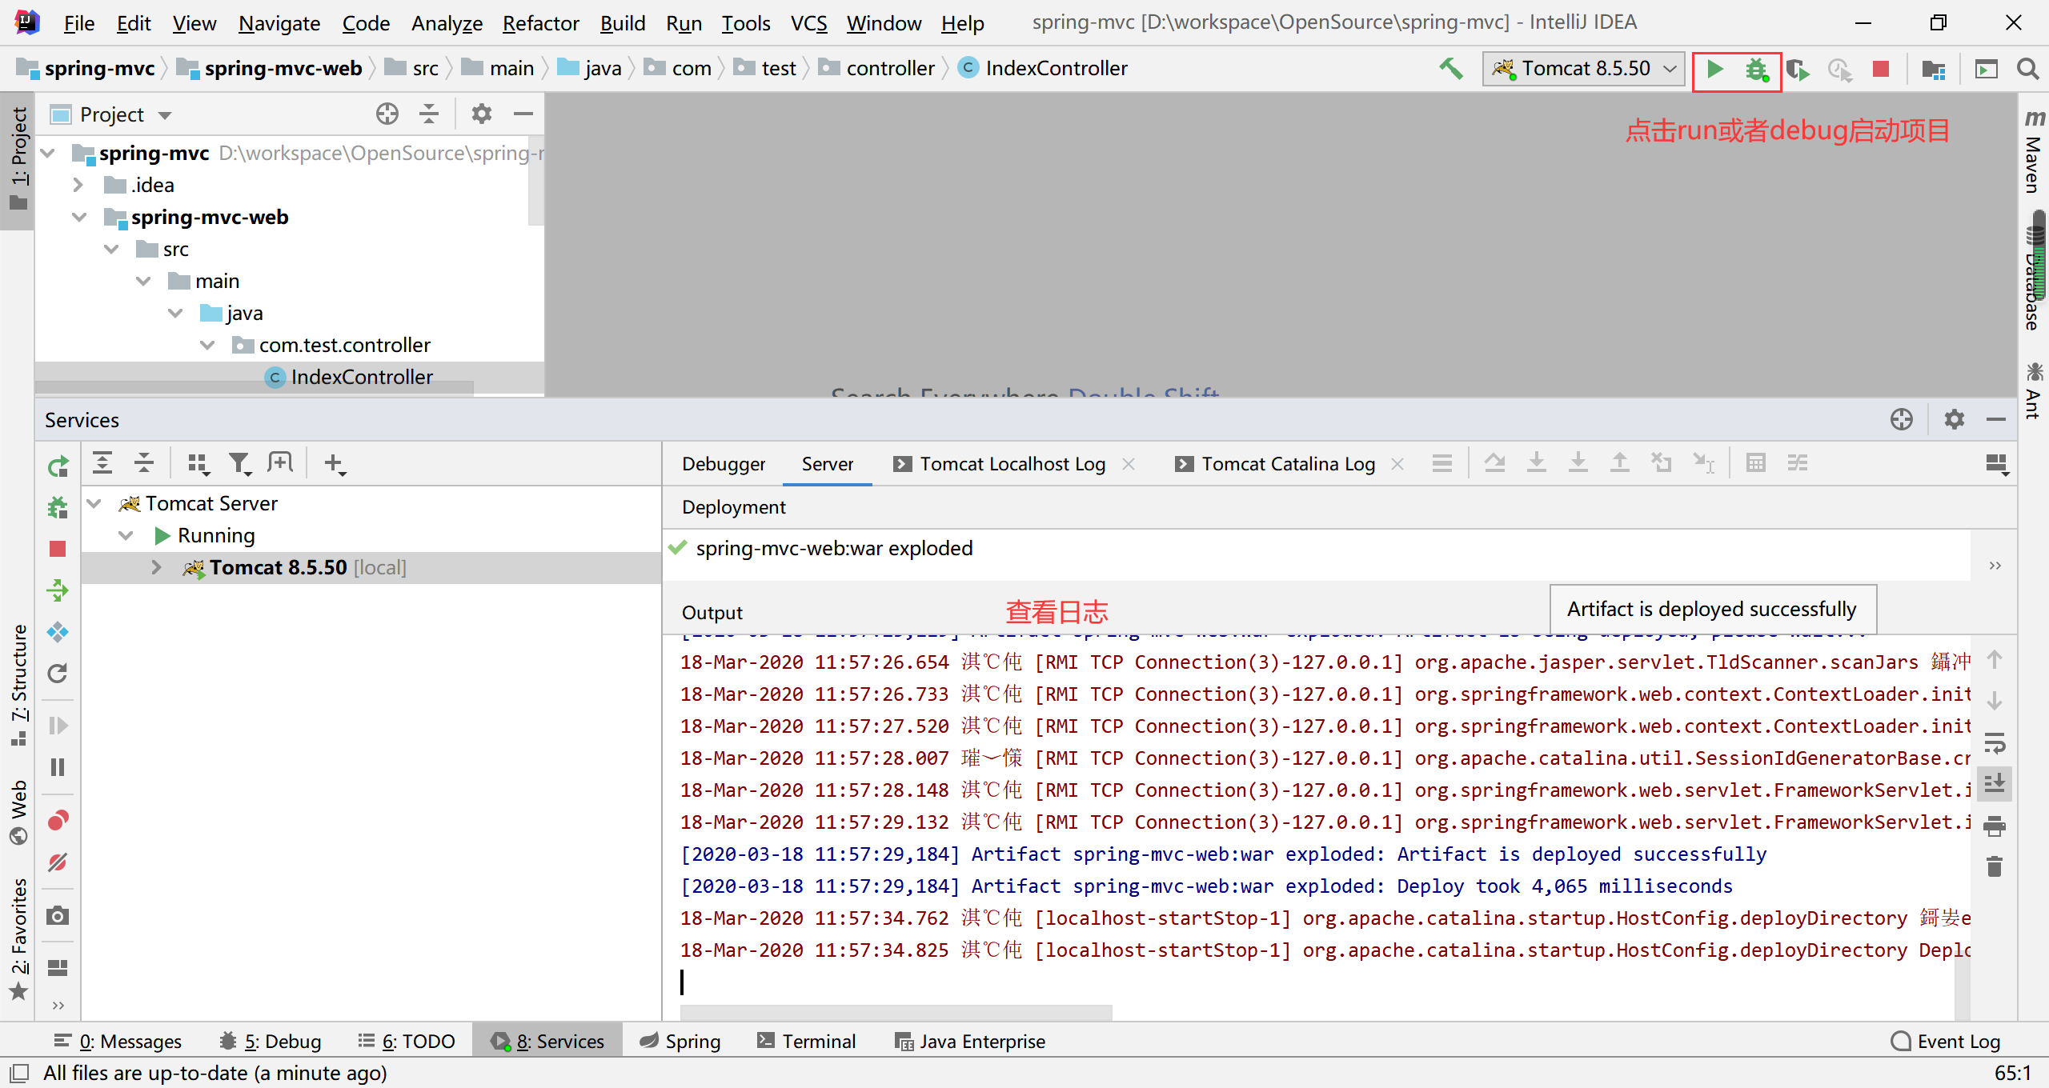
Task: Open the Tomcat 8.5.50 run configuration dropdown
Action: point(1584,69)
